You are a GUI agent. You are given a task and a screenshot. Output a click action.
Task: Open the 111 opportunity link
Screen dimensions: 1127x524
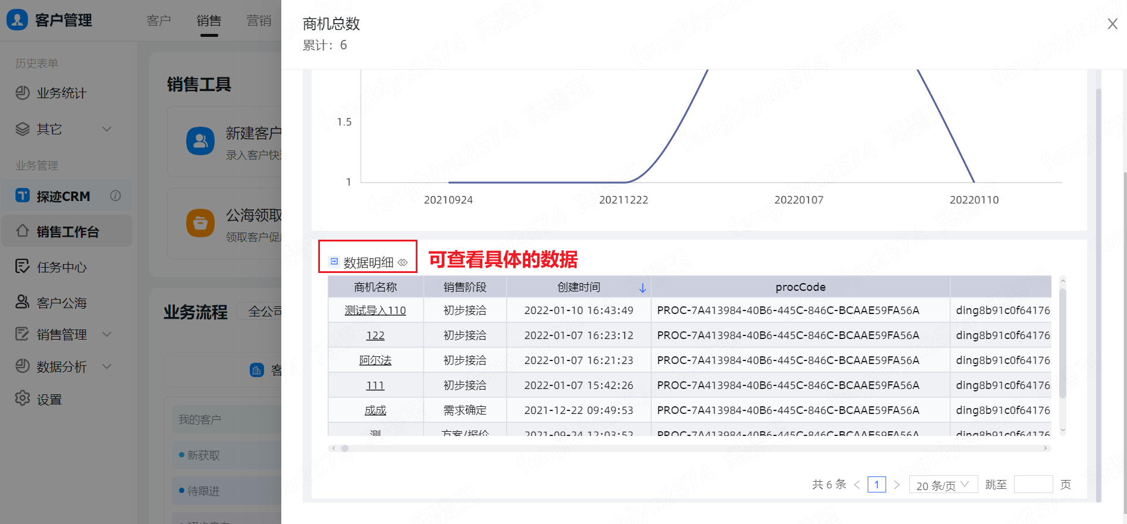375,385
